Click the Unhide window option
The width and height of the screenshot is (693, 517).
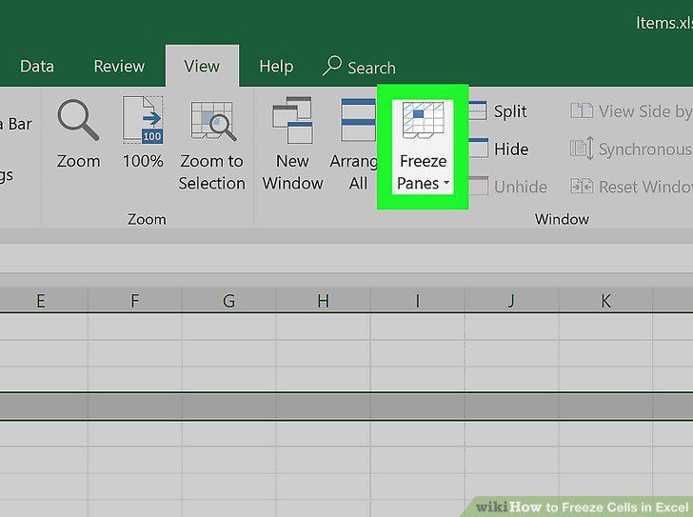[x=507, y=187]
